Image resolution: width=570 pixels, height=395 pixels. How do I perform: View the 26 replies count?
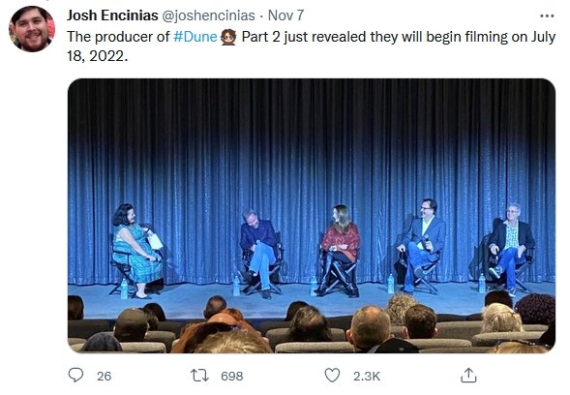pyautogui.click(x=104, y=376)
